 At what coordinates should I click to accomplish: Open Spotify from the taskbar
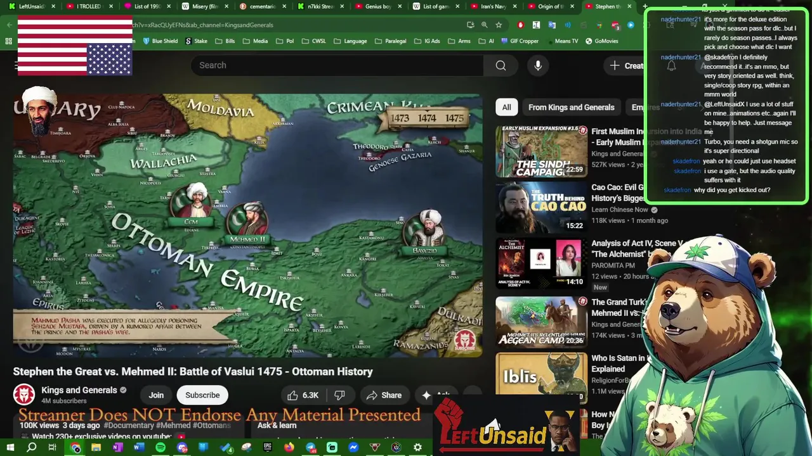coord(160,448)
